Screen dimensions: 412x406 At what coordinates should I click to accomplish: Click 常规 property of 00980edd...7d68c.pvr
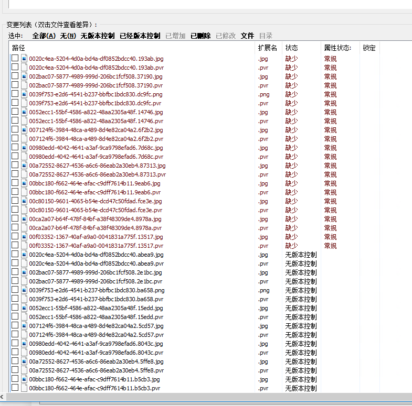click(x=330, y=157)
